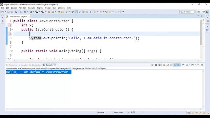Click Remove All Terminated Launches icon
The image size is (210, 118).
(159, 65)
